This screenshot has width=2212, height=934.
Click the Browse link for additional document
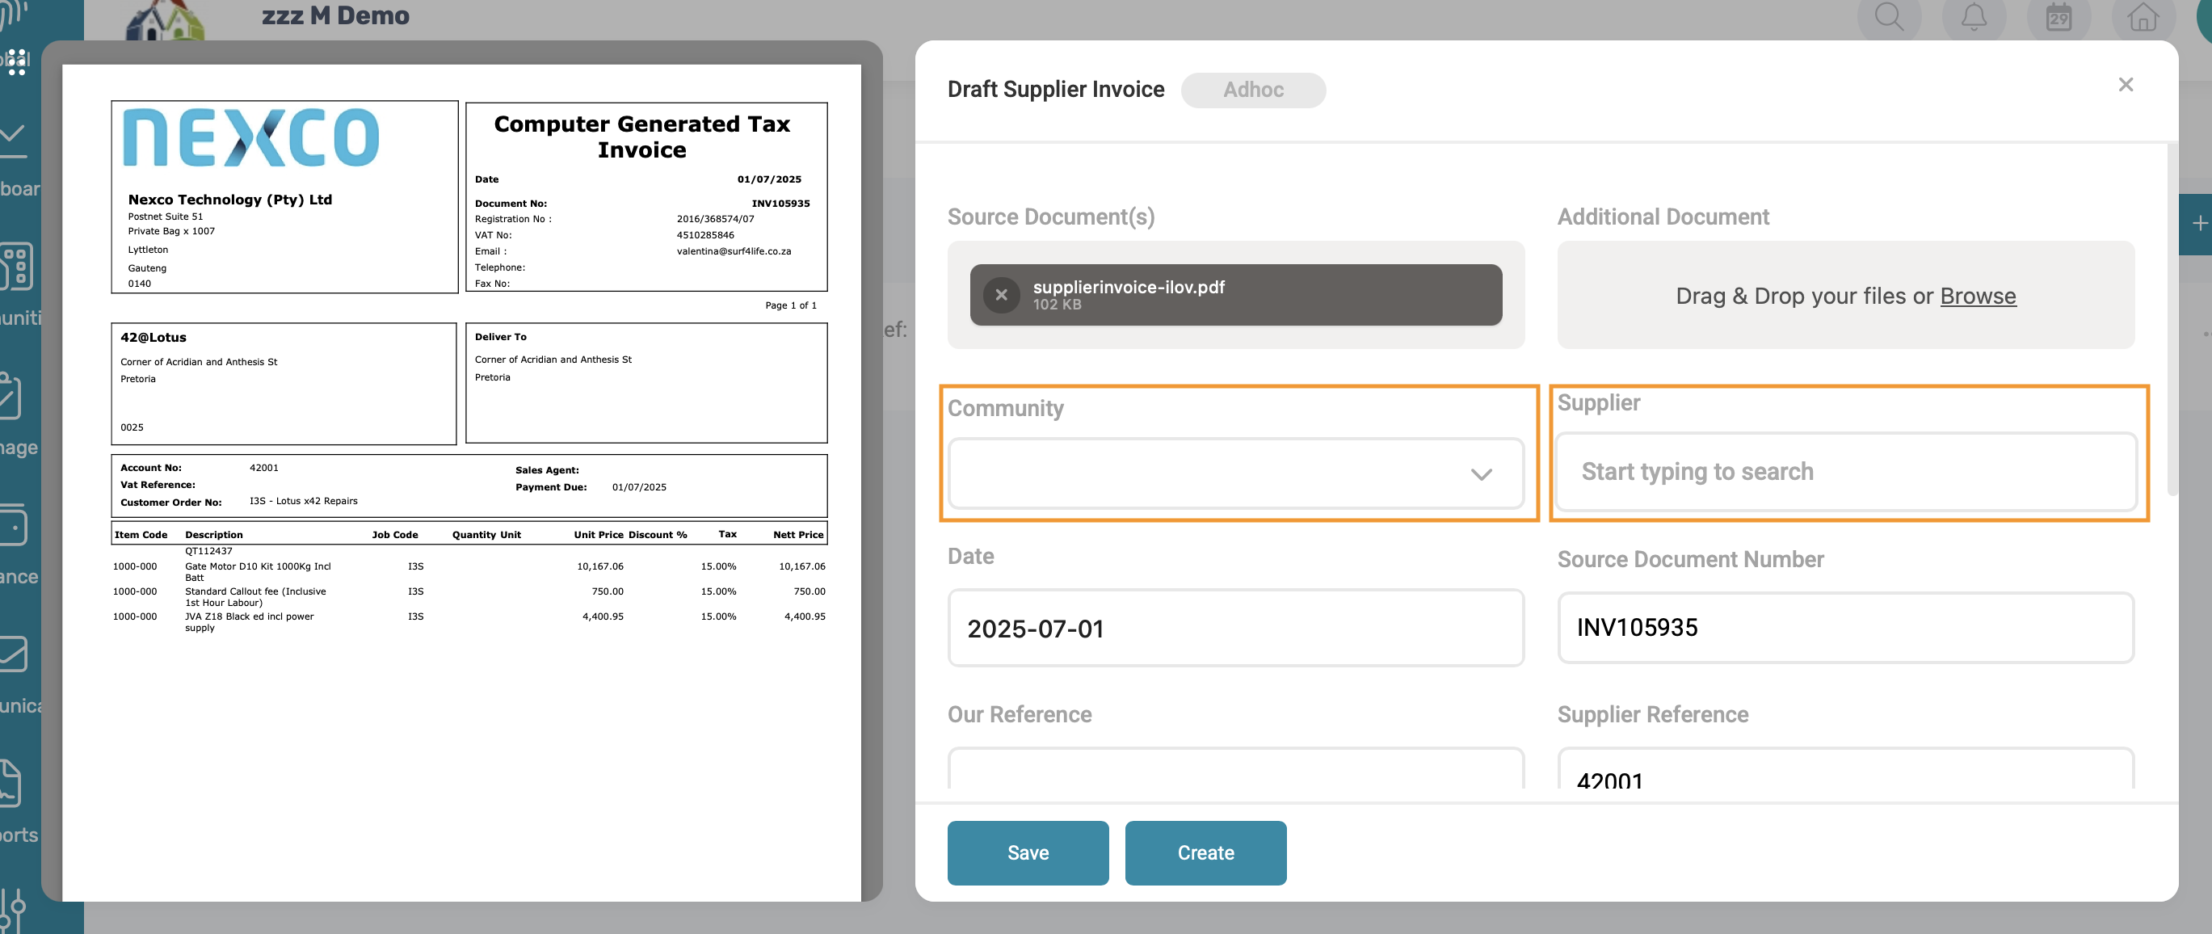tap(1977, 296)
